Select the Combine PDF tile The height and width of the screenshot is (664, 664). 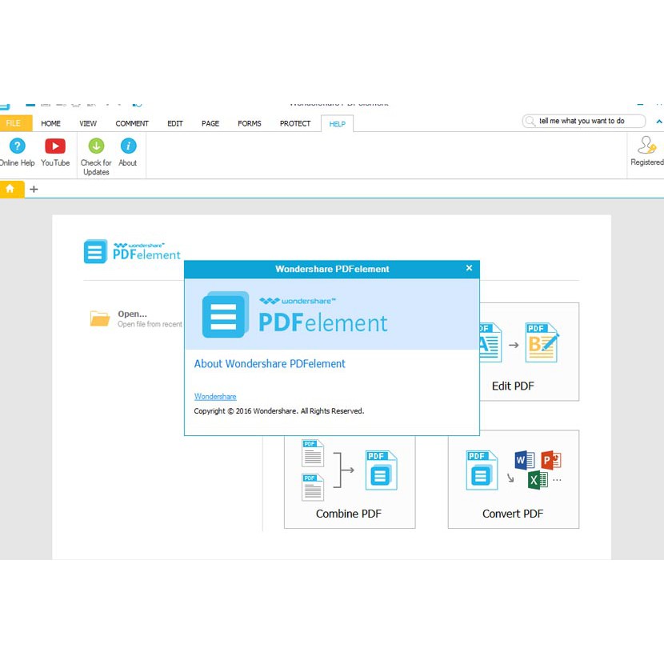click(350, 480)
